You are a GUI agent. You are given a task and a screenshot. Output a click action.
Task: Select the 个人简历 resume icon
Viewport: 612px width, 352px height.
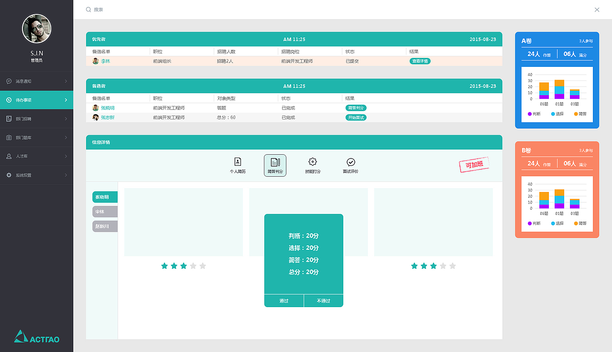[x=238, y=162]
